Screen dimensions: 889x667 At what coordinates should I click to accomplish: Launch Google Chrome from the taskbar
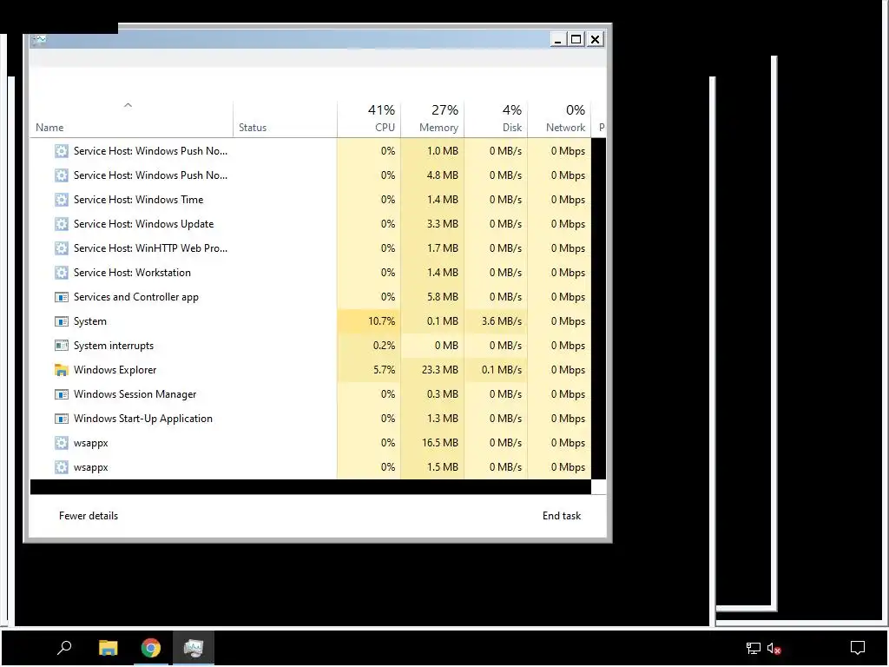151,647
